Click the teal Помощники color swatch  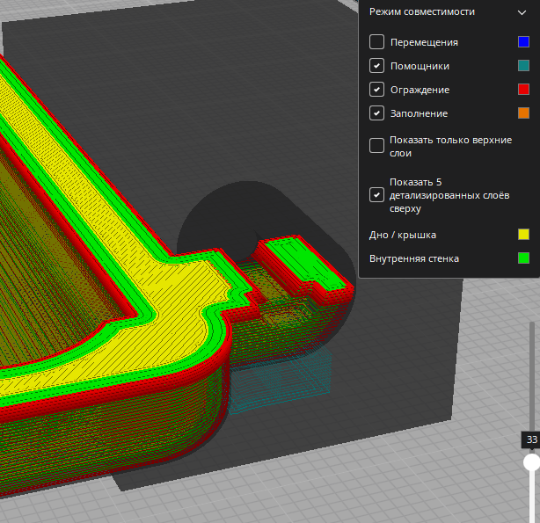(523, 66)
